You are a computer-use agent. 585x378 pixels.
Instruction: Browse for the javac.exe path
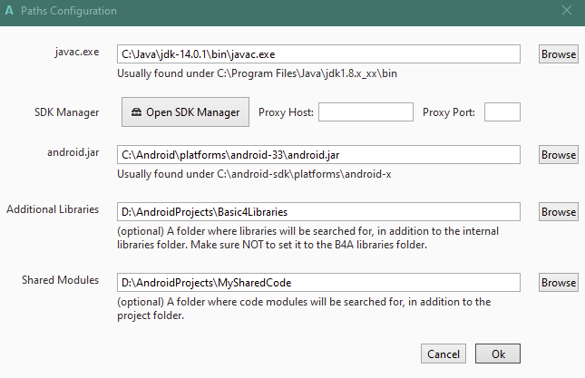click(x=558, y=54)
